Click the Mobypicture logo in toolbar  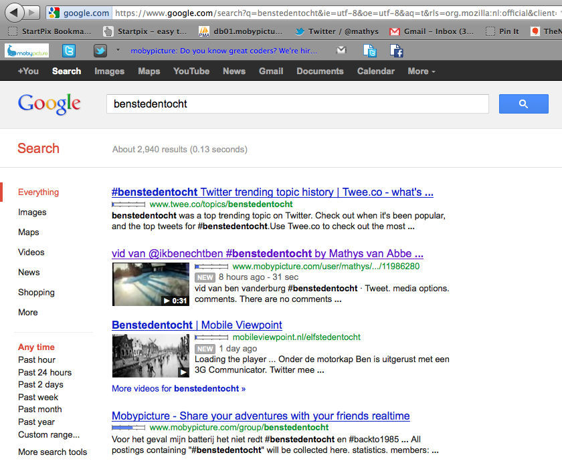(27, 51)
